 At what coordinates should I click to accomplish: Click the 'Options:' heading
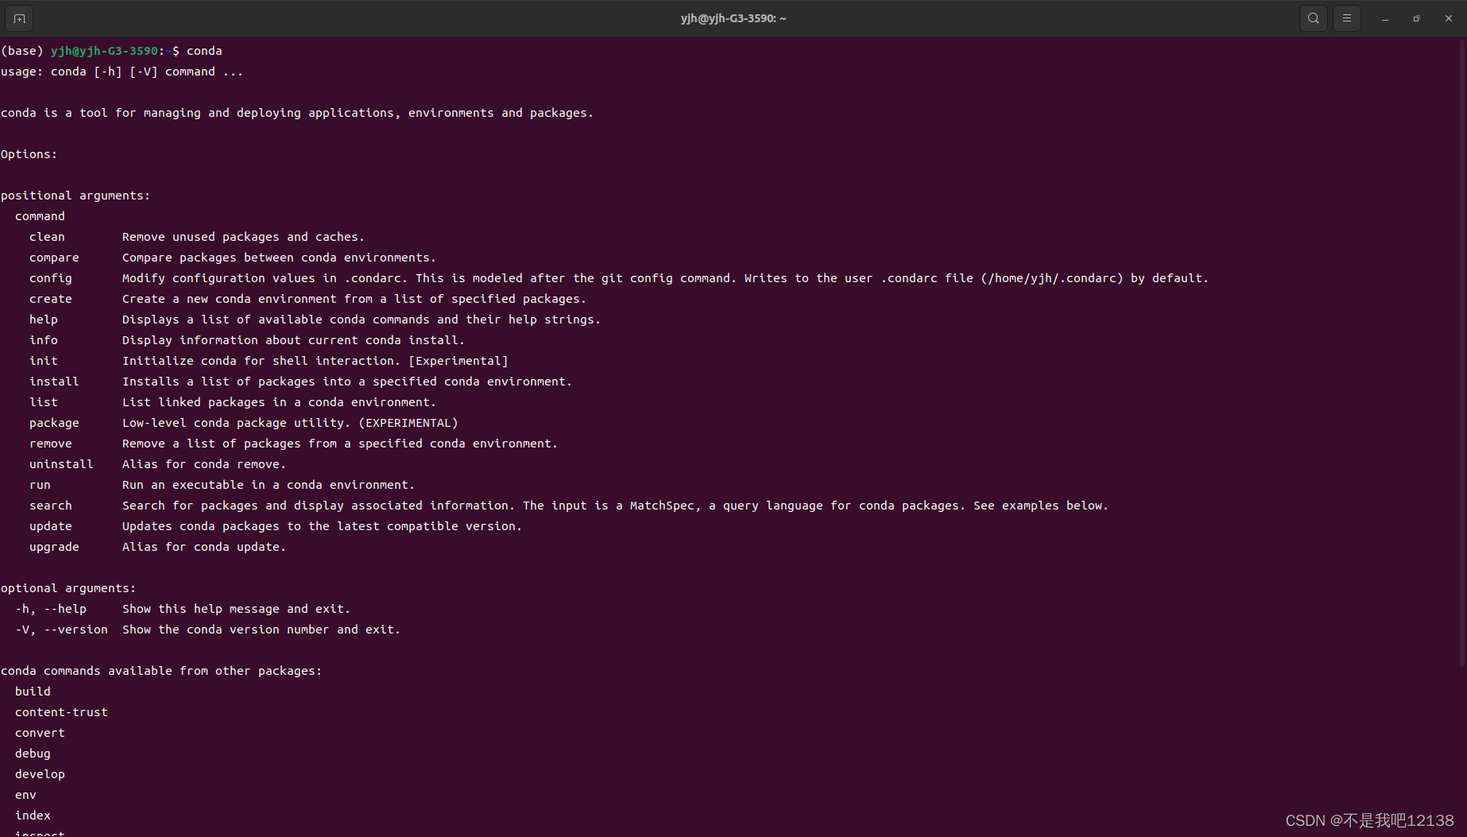coord(29,154)
